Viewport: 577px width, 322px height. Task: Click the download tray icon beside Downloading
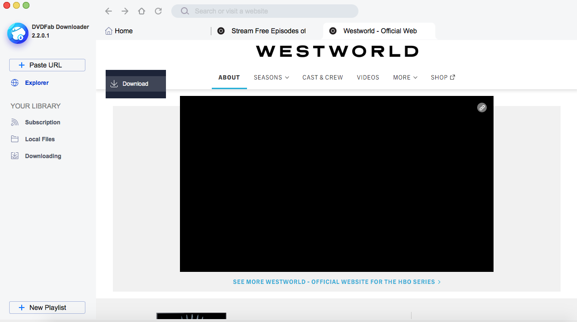pyautogui.click(x=15, y=156)
